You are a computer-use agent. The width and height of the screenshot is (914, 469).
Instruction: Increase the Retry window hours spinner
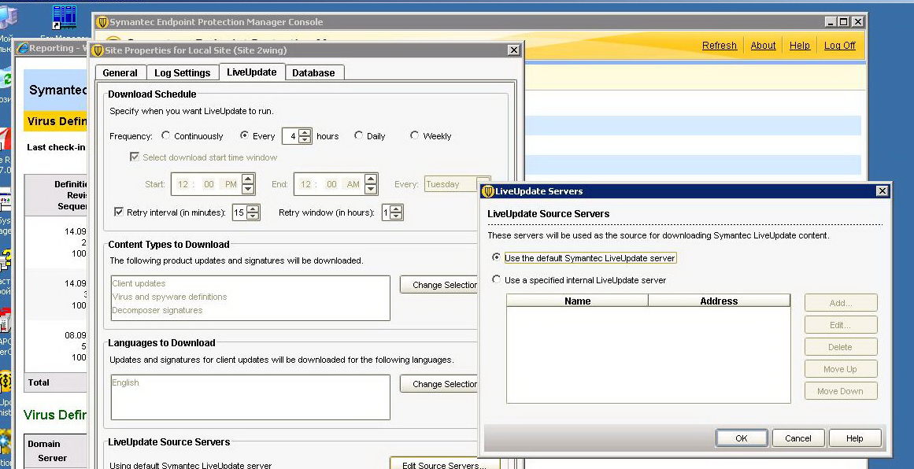pos(396,209)
